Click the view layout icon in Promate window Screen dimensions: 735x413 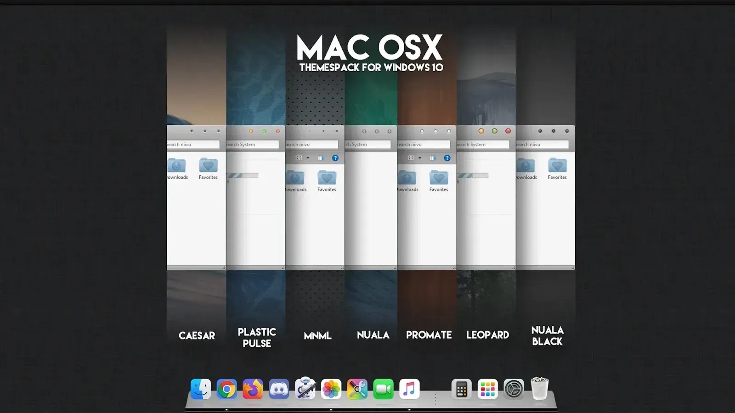pyautogui.click(x=411, y=158)
